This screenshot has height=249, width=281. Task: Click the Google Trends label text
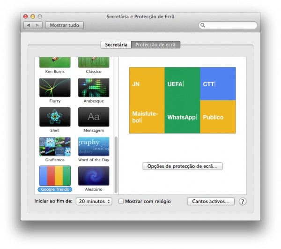click(x=55, y=189)
